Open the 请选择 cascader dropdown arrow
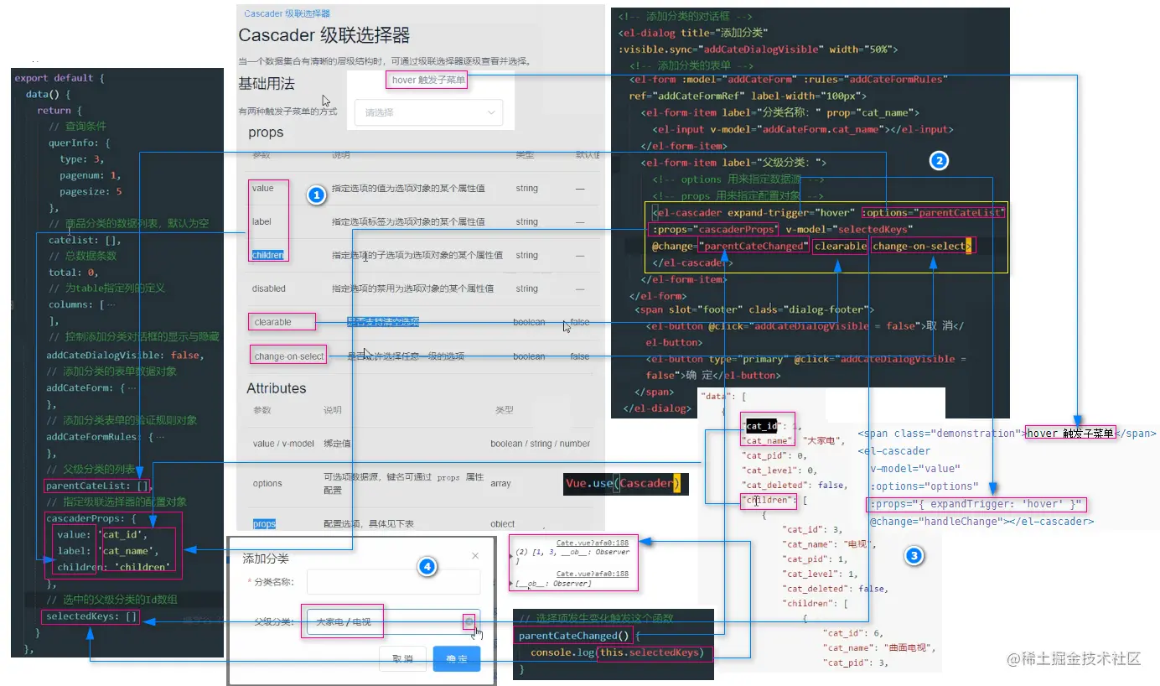 [x=490, y=112]
